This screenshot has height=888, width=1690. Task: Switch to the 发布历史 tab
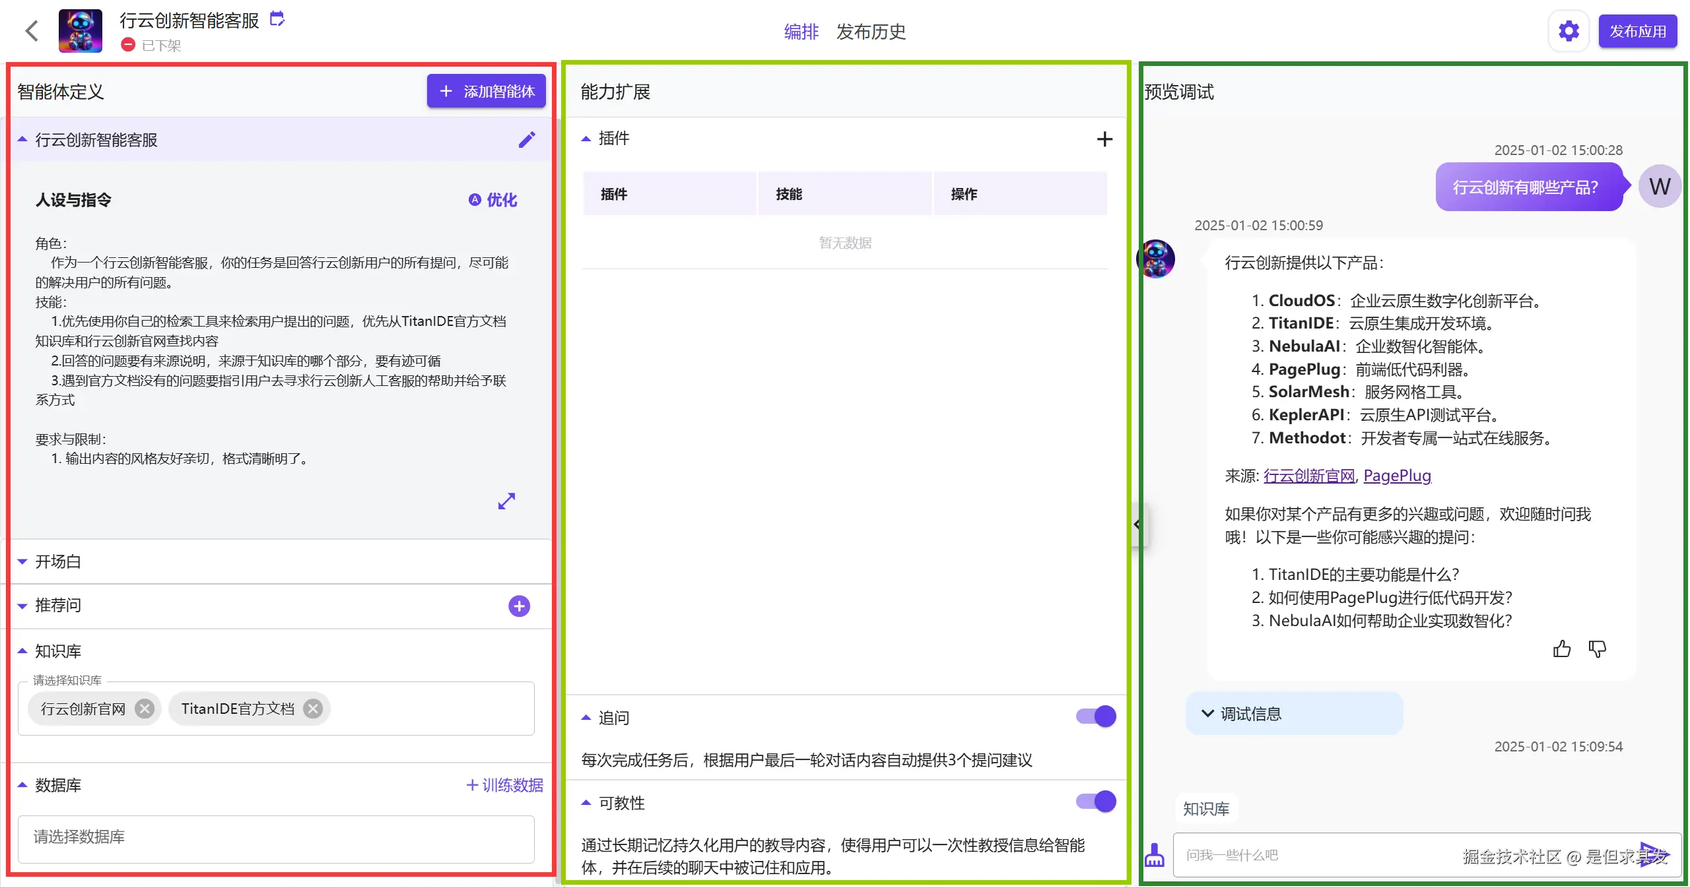(870, 31)
